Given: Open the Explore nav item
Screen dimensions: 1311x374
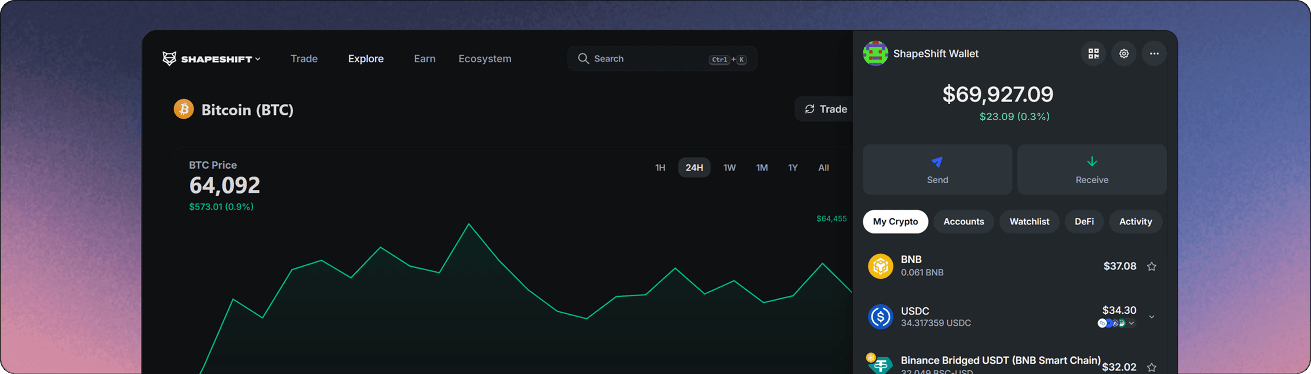Looking at the screenshot, I should point(365,58).
